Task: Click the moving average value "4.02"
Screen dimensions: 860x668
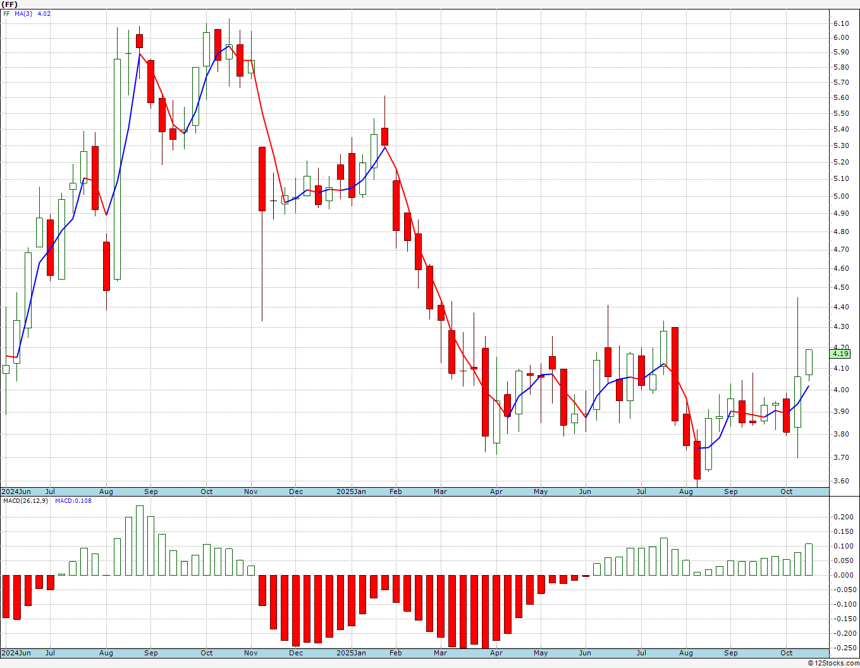Action: tap(44, 13)
